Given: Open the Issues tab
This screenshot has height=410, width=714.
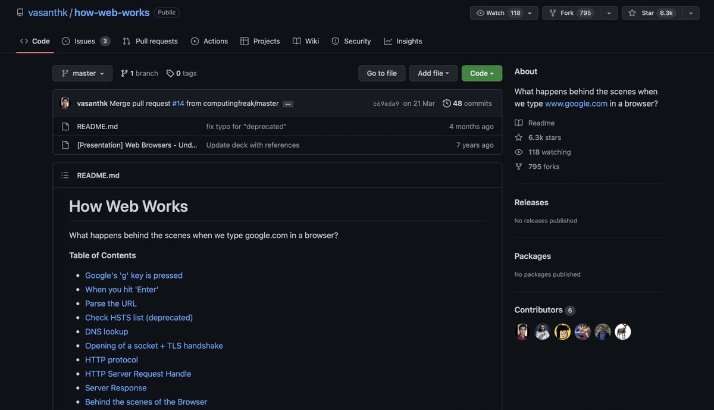Looking at the screenshot, I should 86,41.
